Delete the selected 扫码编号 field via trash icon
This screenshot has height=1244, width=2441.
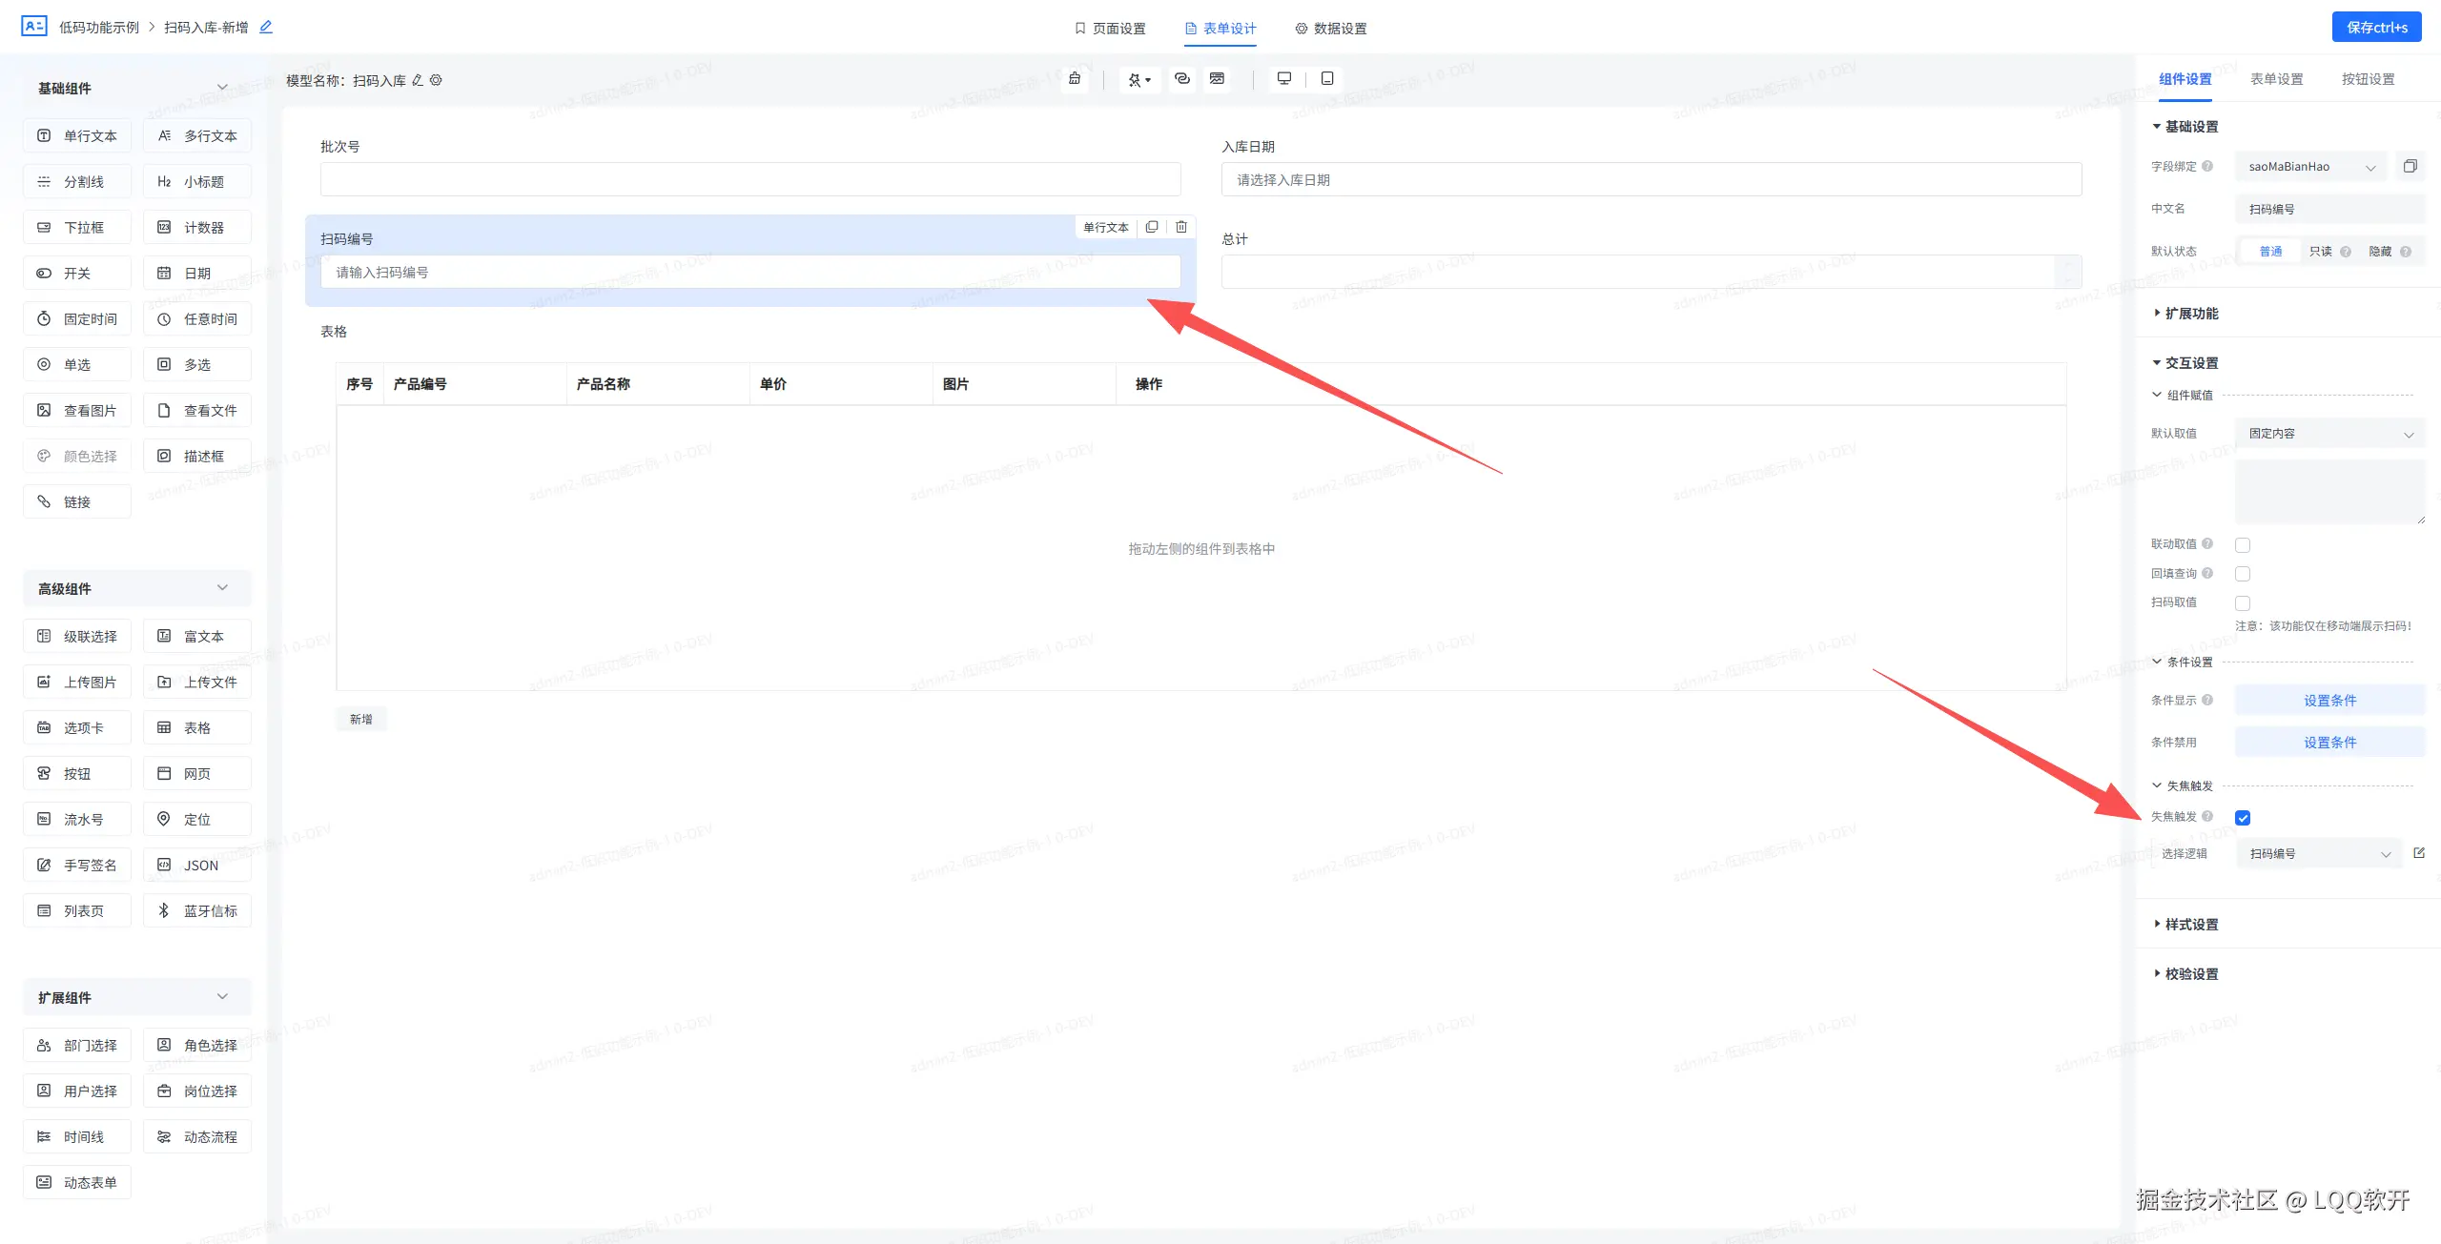[1181, 227]
